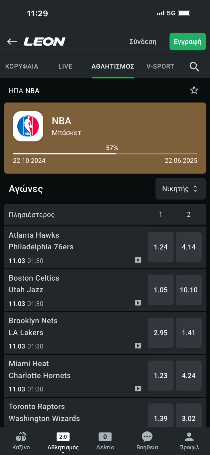
Task: Open live stream icon for Miami Heat game
Action: pos(138,388)
